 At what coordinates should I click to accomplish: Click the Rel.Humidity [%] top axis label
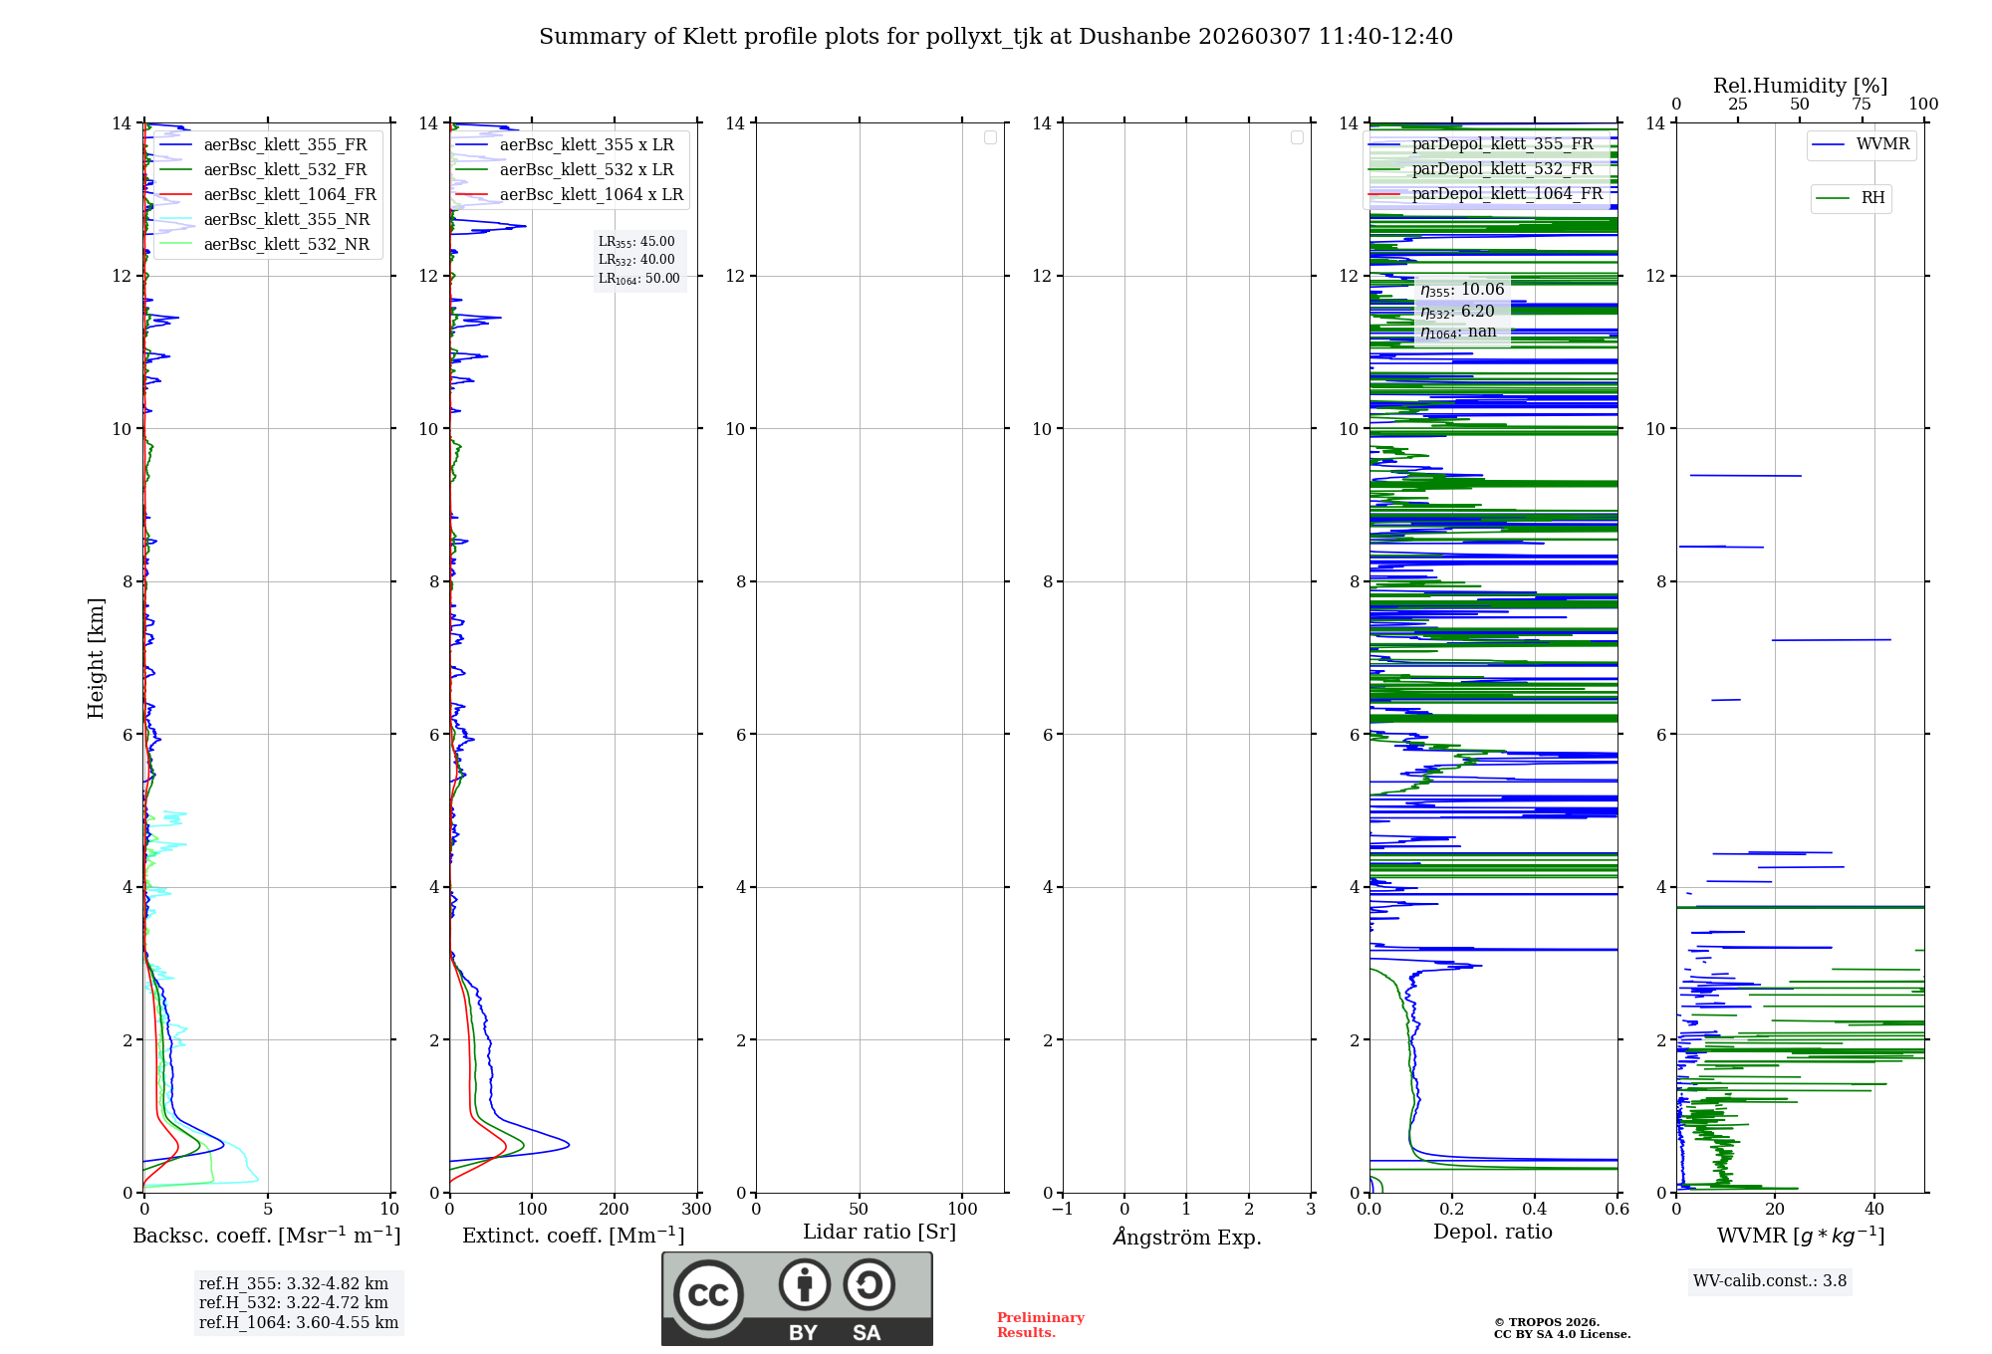pyautogui.click(x=1800, y=86)
